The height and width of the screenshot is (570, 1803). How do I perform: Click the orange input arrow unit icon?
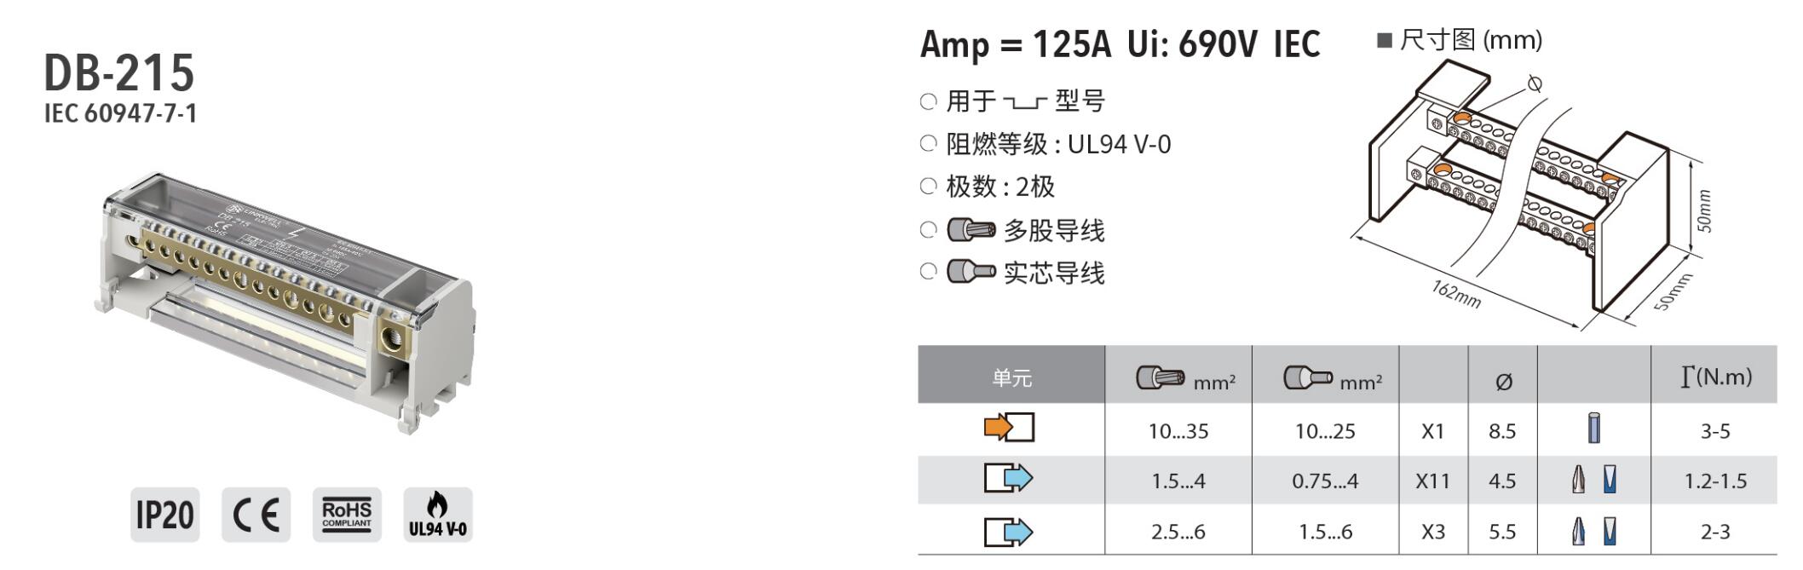[x=1010, y=427]
